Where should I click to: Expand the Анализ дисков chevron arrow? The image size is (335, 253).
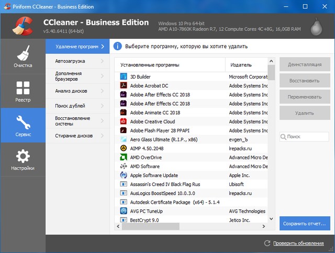tap(104, 91)
